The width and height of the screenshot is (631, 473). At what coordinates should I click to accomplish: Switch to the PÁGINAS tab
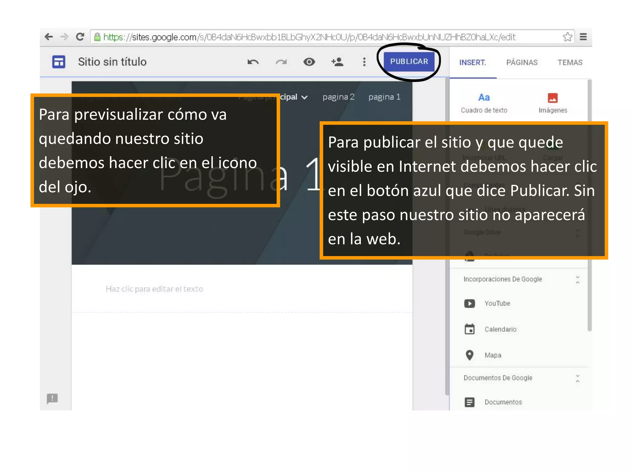(522, 63)
